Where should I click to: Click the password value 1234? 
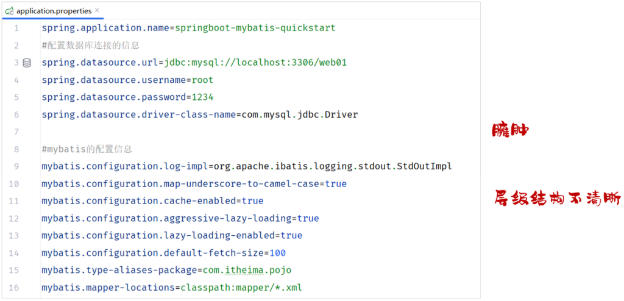coord(202,97)
